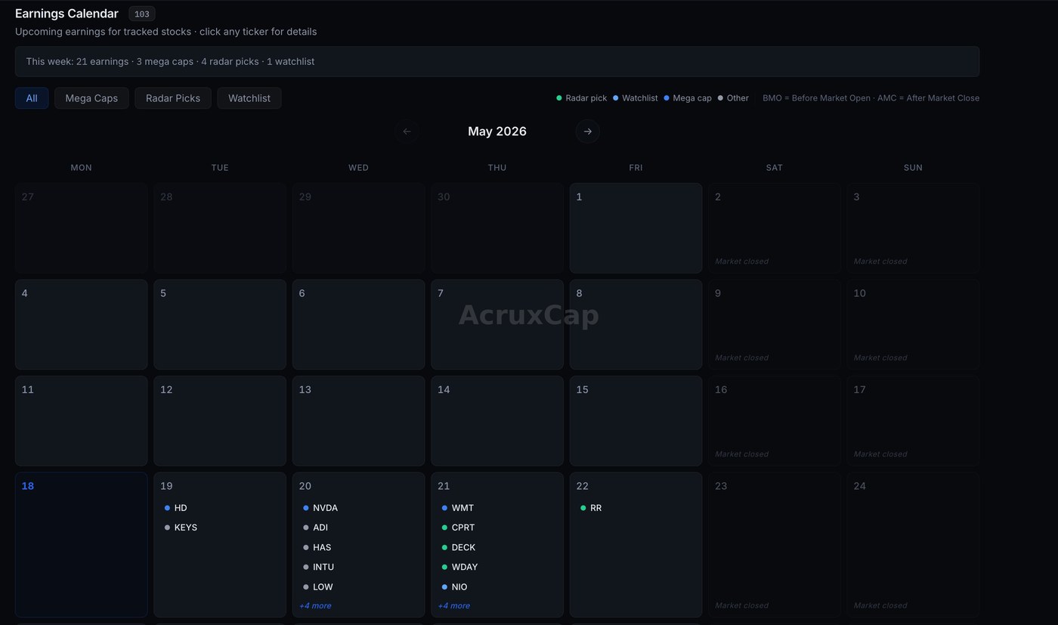
Task: Filter by Watchlist tab
Action: (x=249, y=98)
